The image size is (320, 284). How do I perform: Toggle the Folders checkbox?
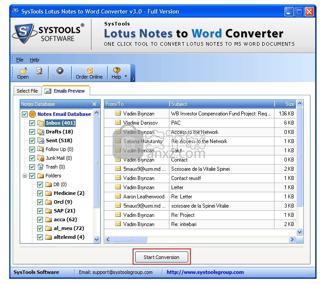coord(32,176)
